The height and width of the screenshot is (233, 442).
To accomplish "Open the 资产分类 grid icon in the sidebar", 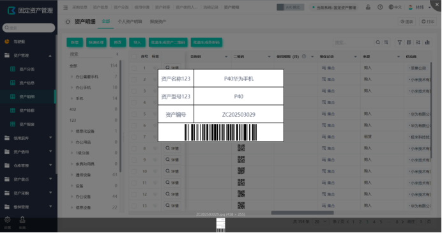I will coord(13,69).
